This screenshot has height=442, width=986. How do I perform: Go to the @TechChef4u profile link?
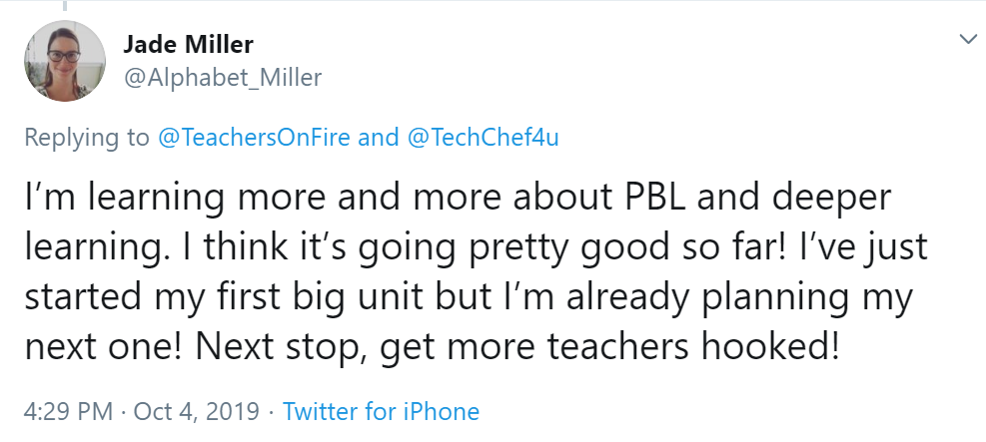point(483,137)
